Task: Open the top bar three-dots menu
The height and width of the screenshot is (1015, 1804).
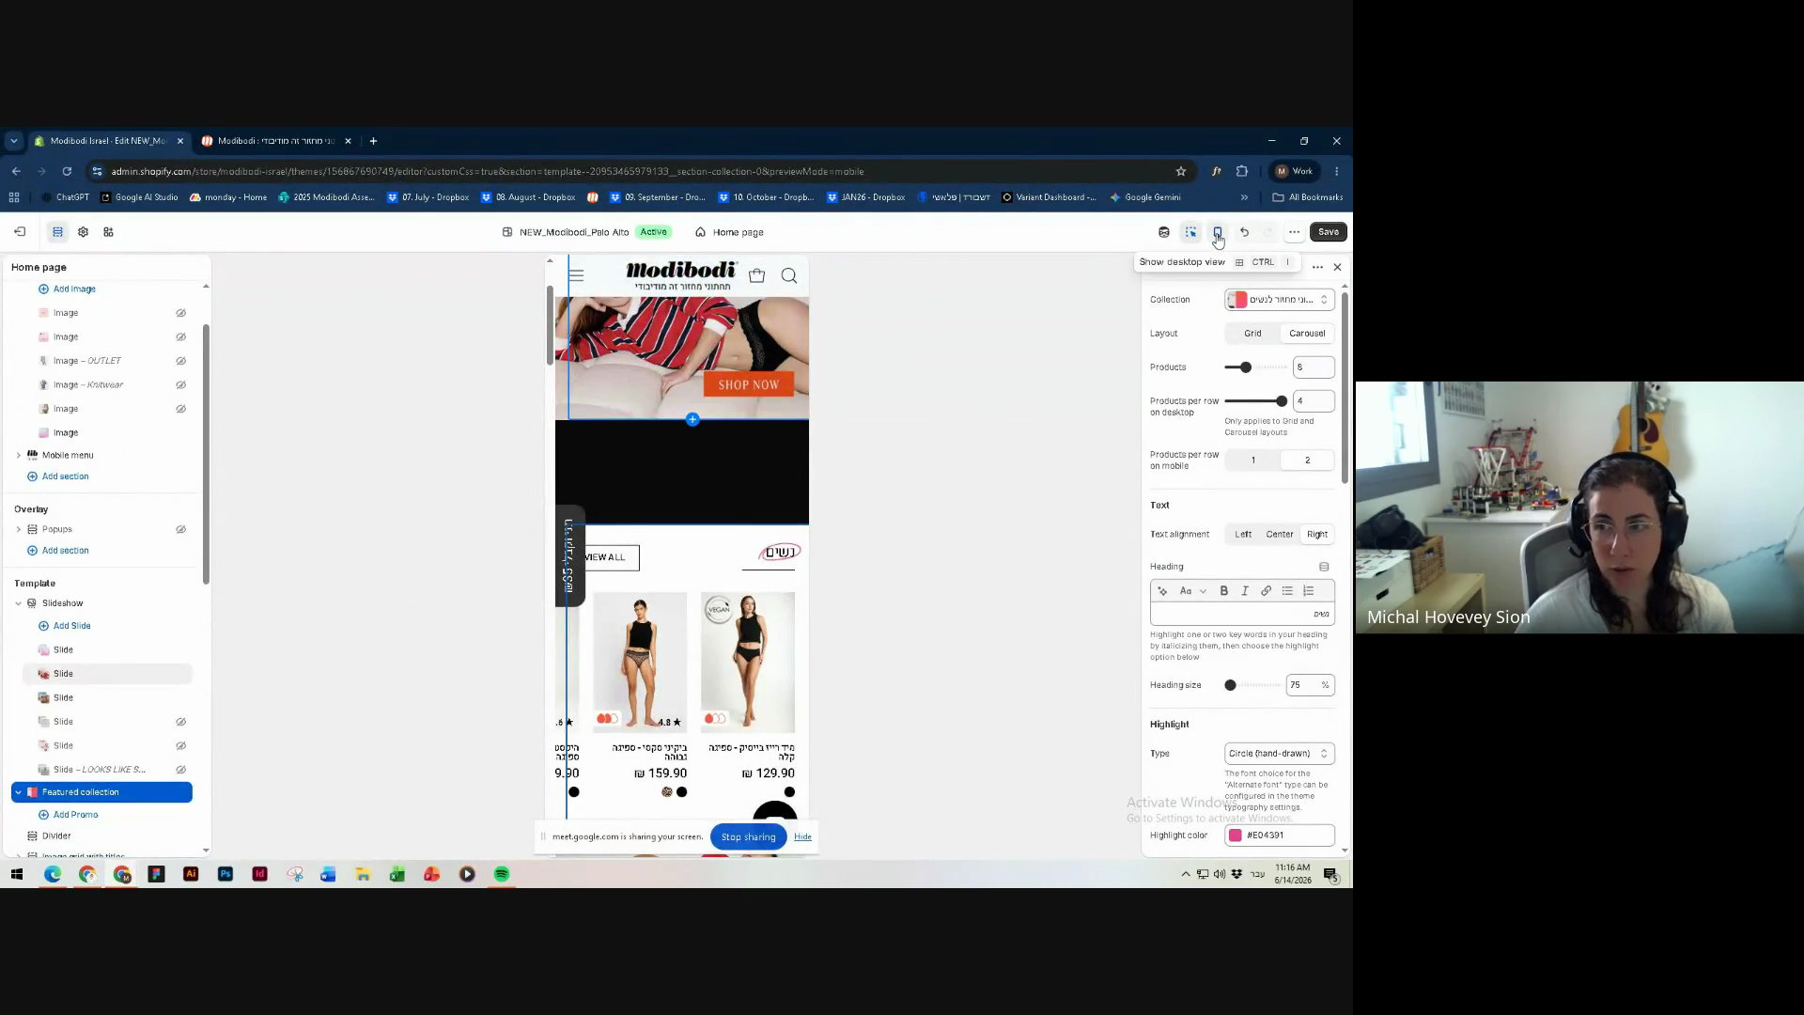Action: click(x=1294, y=232)
